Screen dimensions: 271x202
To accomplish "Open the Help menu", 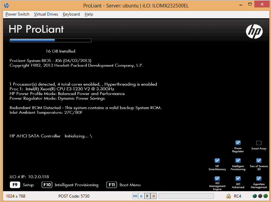I will coord(89,14).
